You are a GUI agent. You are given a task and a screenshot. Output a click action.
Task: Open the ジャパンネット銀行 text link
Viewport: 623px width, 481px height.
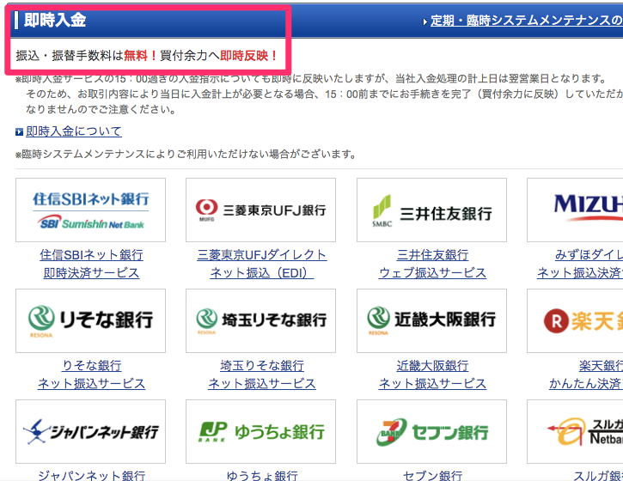point(91,475)
